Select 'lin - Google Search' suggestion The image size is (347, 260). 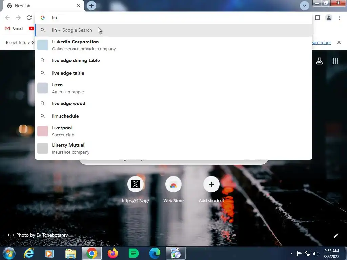[x=173, y=30]
